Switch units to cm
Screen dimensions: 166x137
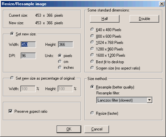(60, 62)
